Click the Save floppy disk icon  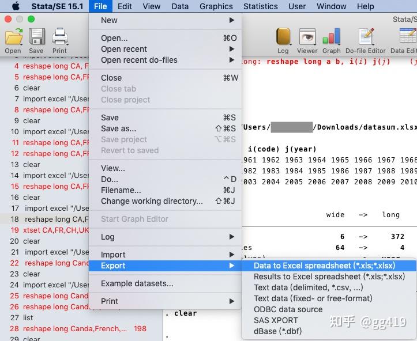point(36,36)
